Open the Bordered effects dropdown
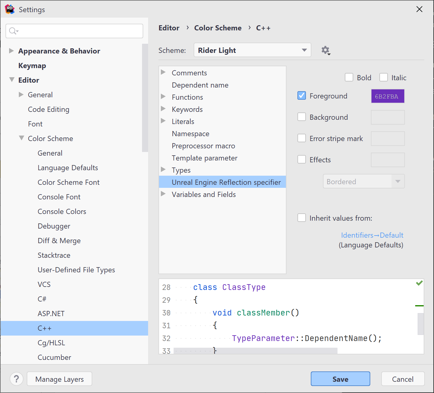434x393 pixels. [x=398, y=181]
